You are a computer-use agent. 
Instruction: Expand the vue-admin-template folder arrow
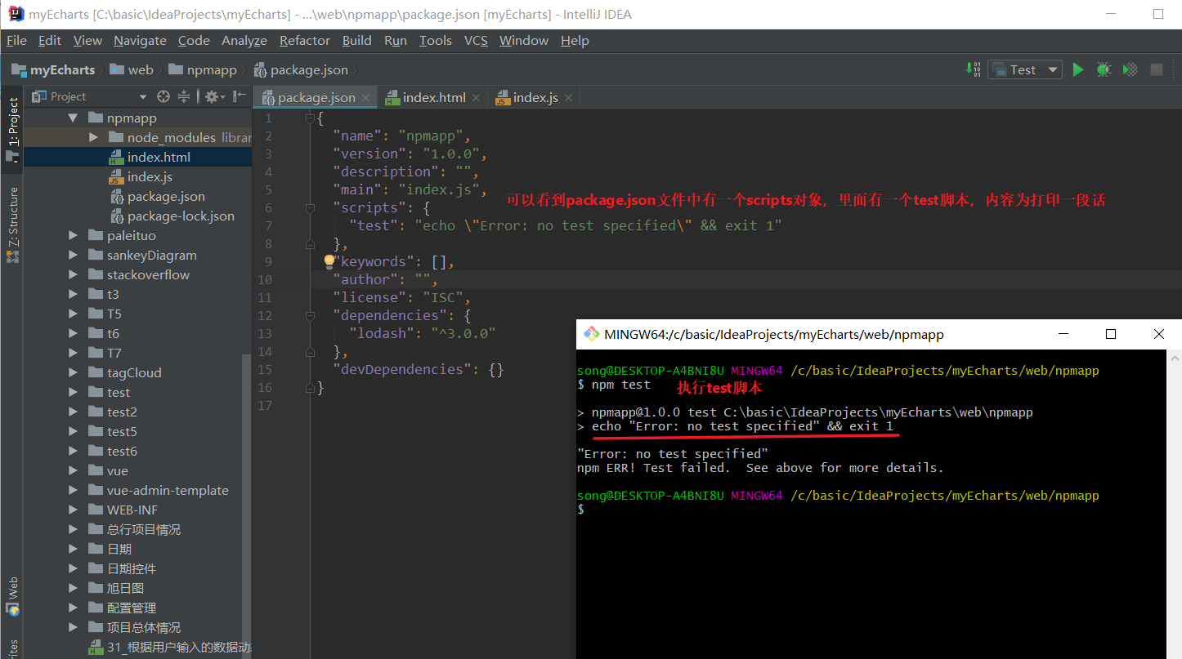[x=74, y=490]
